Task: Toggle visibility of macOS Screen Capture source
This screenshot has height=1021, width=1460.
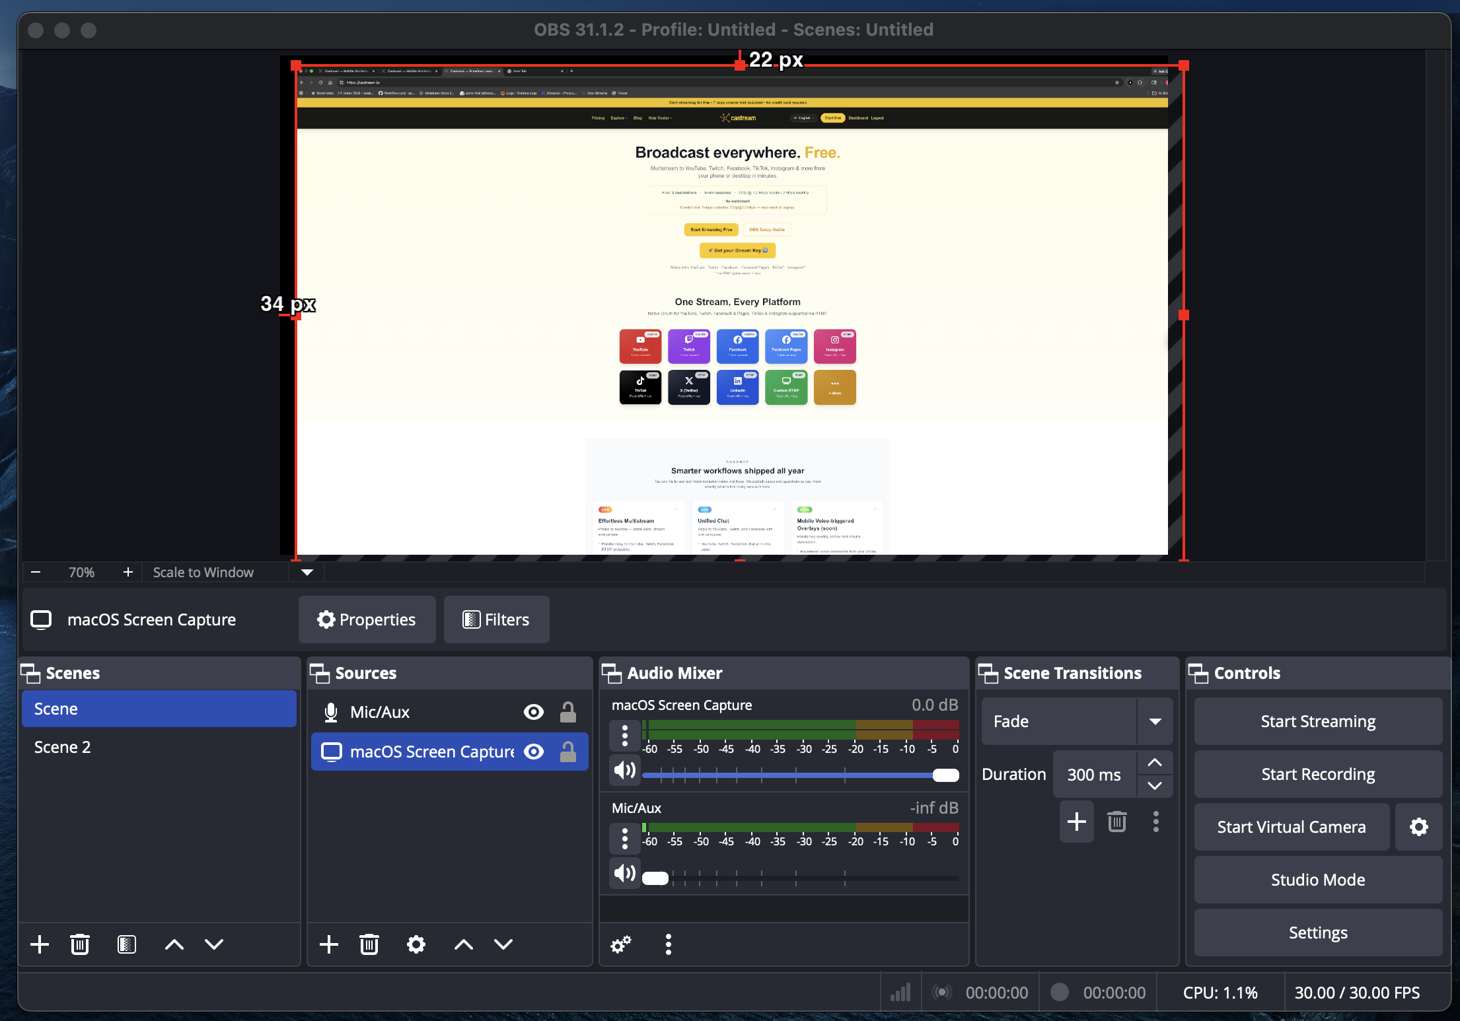Action: pos(534,752)
